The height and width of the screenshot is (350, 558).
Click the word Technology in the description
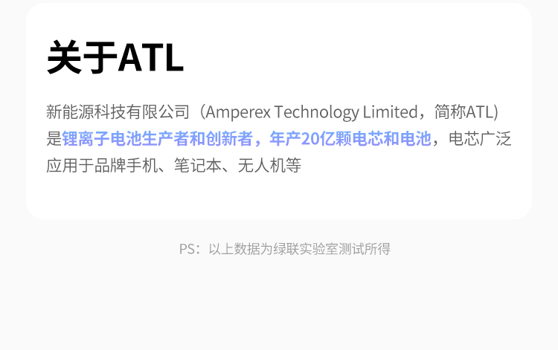(317, 112)
